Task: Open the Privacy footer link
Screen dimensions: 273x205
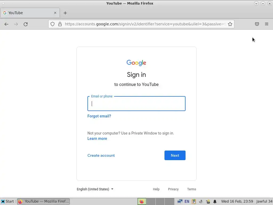Action: tap(173, 189)
